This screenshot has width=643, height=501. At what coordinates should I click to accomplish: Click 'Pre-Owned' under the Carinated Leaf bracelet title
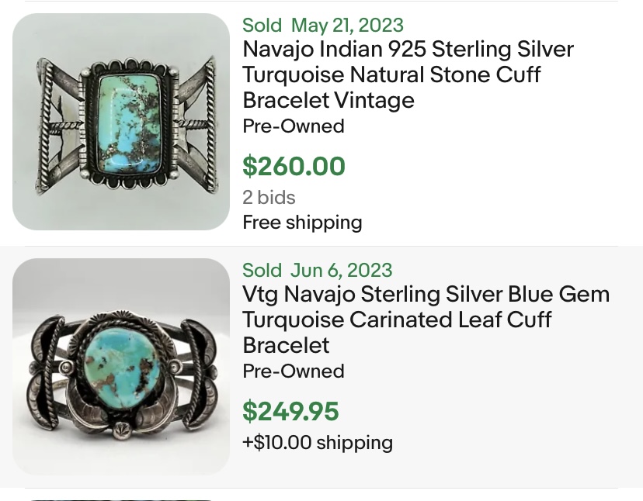coord(293,371)
